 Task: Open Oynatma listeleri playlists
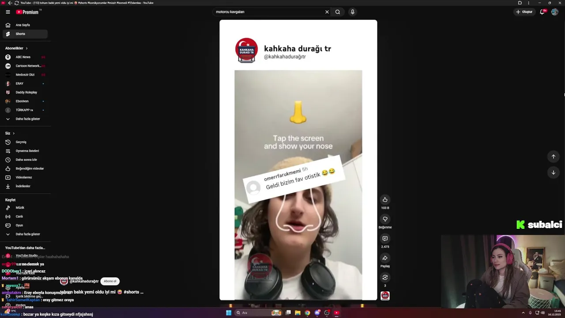tap(24, 151)
